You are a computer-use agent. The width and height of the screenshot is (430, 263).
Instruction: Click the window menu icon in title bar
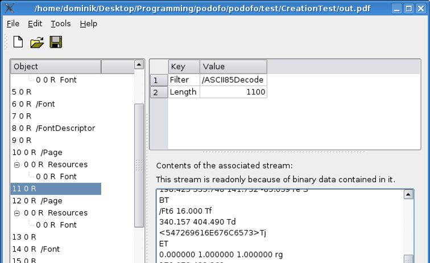coord(9,9)
